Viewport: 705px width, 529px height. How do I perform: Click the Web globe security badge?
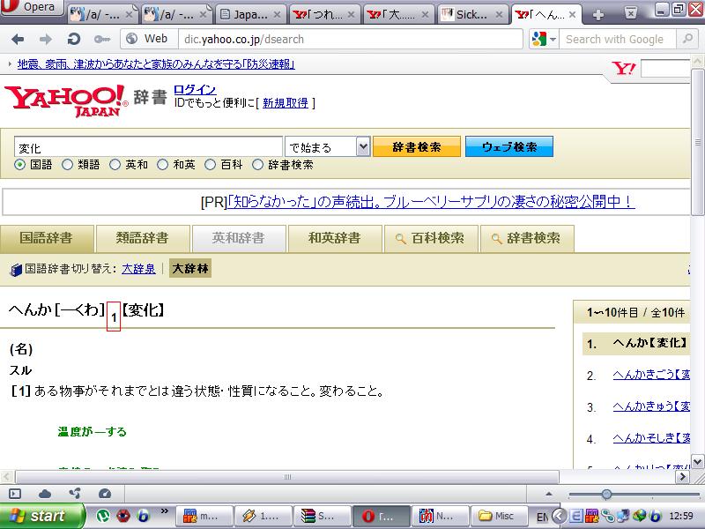click(x=148, y=39)
